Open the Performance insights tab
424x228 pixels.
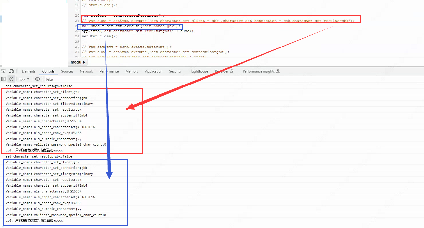(261, 71)
